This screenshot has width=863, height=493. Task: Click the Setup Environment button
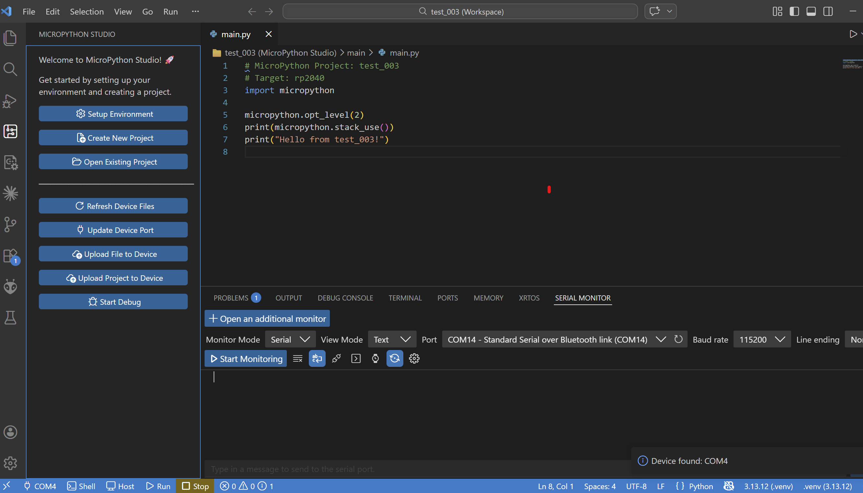pos(113,114)
